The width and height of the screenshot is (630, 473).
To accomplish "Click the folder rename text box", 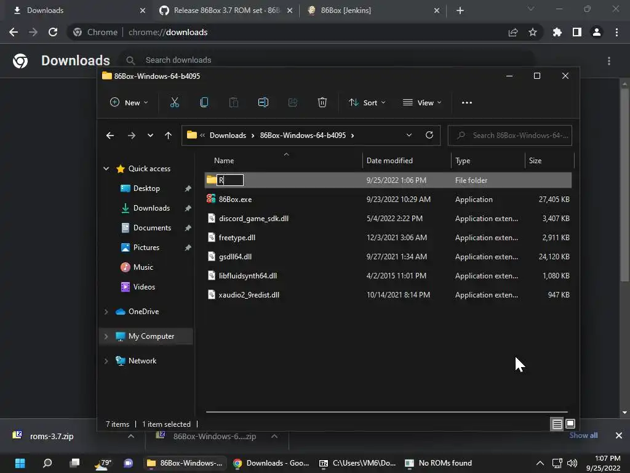I will tap(230, 180).
